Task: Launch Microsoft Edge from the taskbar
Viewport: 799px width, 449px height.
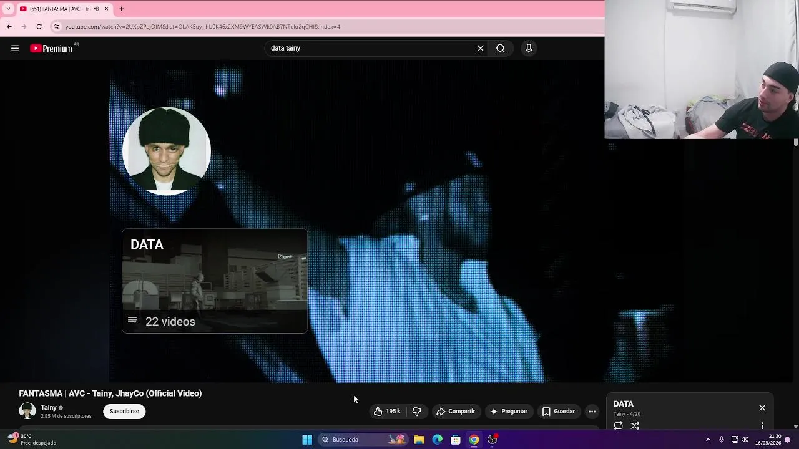Action: (438, 440)
